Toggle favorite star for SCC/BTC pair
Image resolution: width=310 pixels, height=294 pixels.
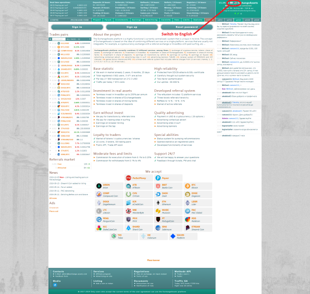(50, 77)
